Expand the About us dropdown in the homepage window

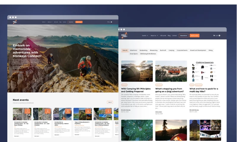[50, 22]
